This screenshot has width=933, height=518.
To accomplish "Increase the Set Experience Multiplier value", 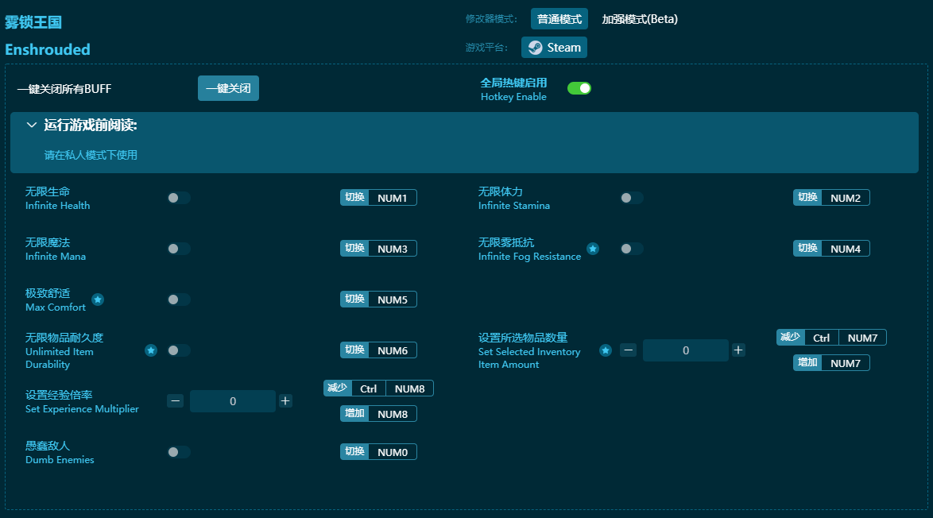I will tap(285, 401).
